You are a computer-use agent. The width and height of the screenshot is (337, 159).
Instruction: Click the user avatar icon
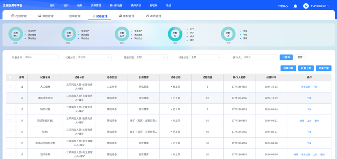coord(306,6)
